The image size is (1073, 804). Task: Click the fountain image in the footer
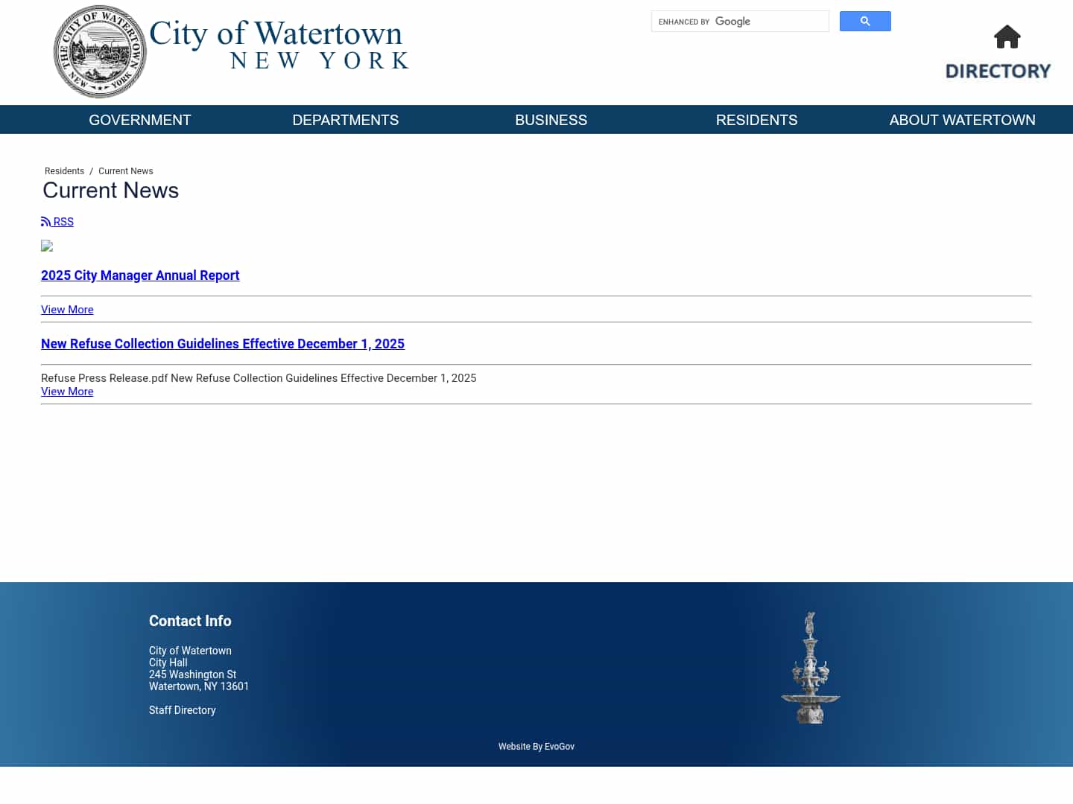[811, 667]
